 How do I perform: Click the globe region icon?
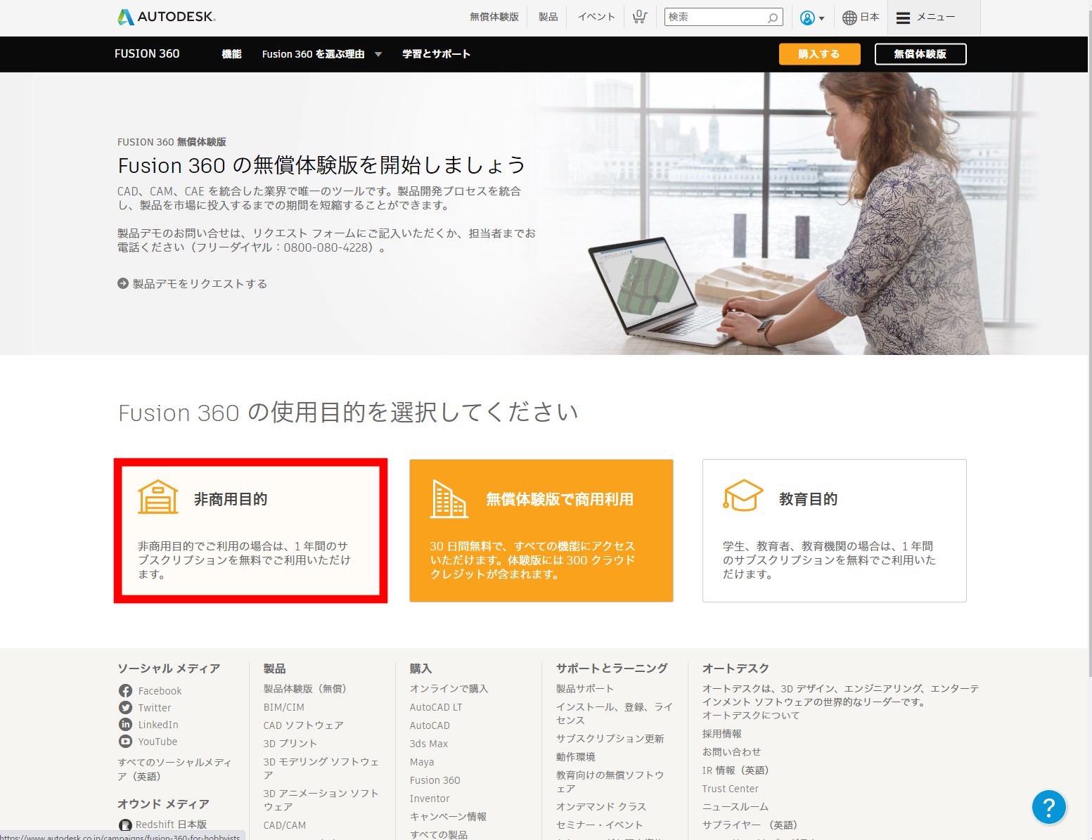[x=849, y=18]
